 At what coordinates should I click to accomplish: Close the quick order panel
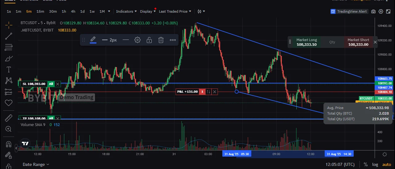(x=375, y=42)
